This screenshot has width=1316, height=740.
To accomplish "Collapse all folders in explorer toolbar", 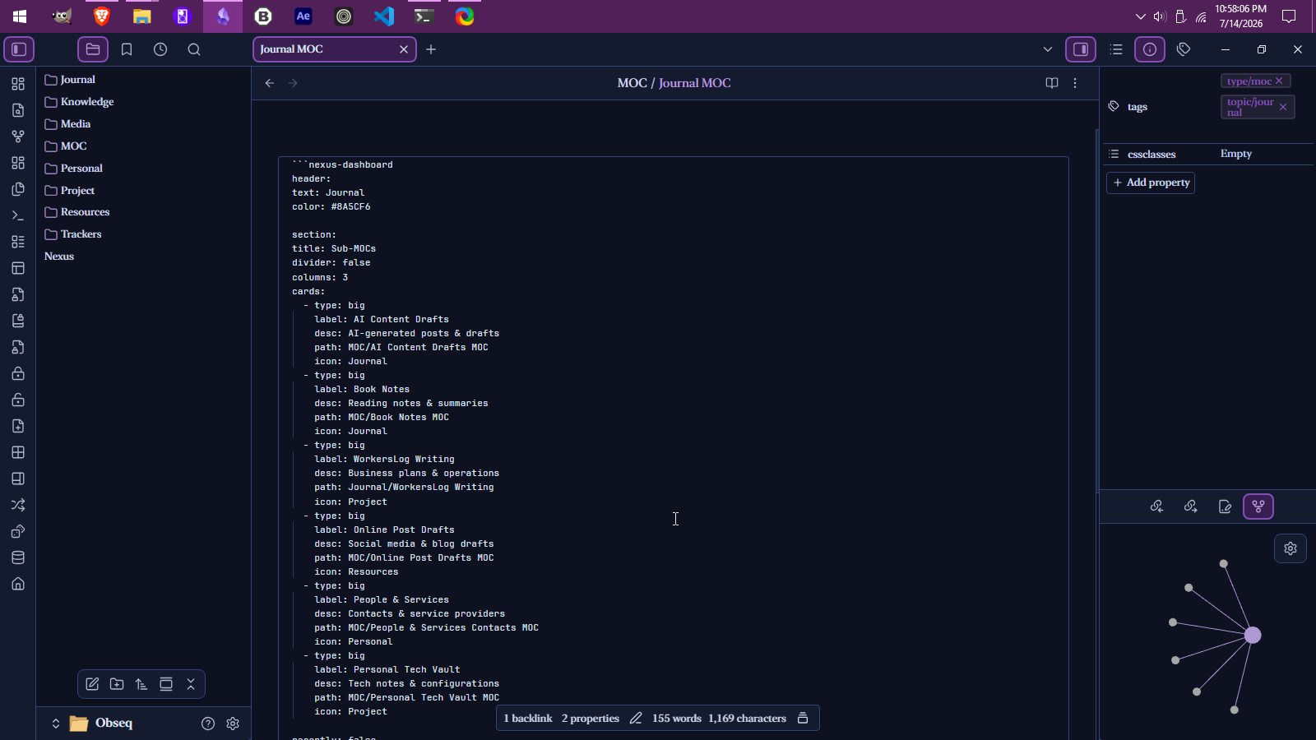I will tap(191, 684).
